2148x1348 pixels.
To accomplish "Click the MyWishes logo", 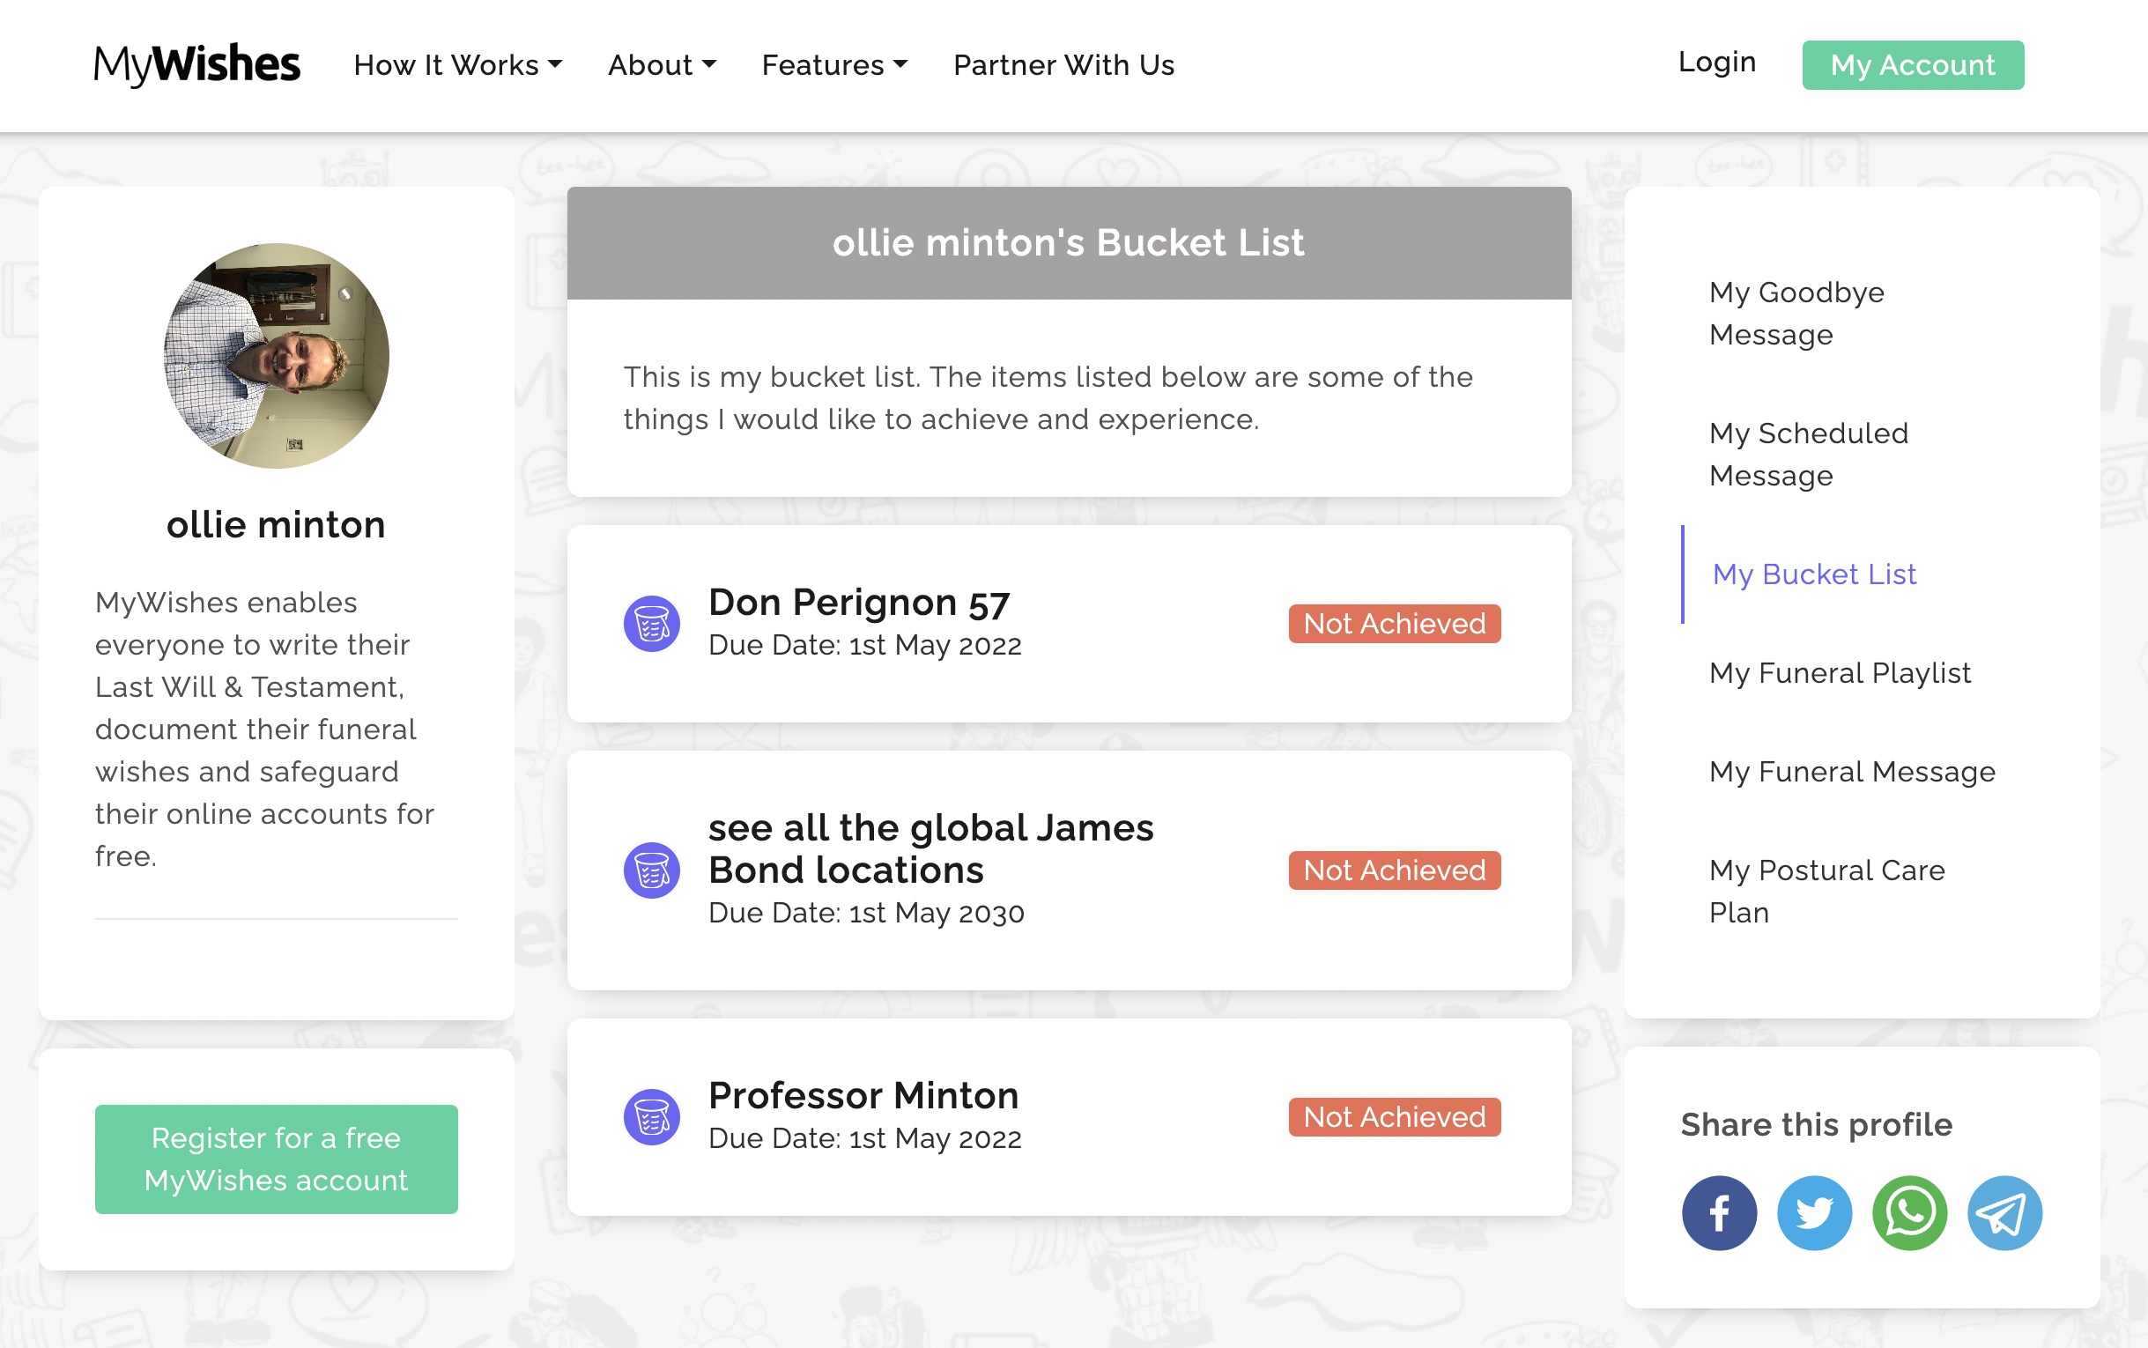I will coord(197,65).
